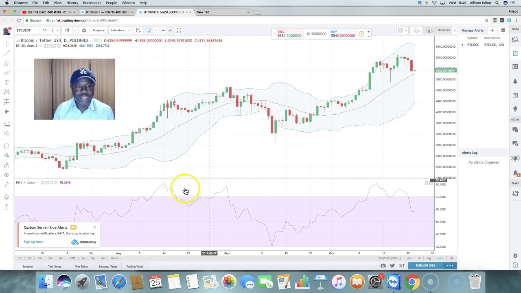Open the Trading Panel tab
The height and width of the screenshot is (293, 521).
point(134,267)
